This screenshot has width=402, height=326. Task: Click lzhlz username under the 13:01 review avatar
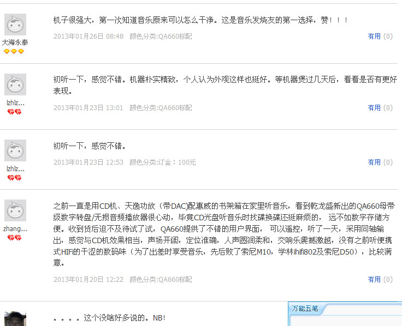[15, 102]
